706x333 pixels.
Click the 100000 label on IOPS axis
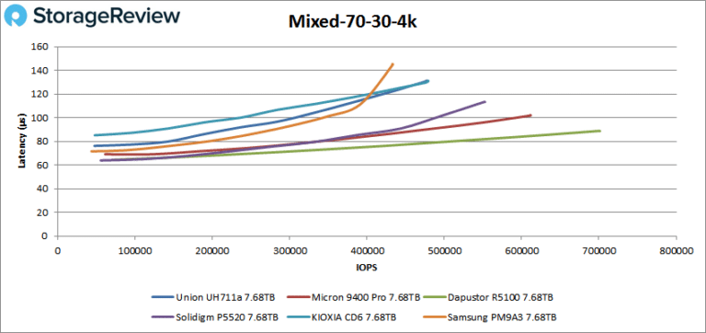pos(134,252)
